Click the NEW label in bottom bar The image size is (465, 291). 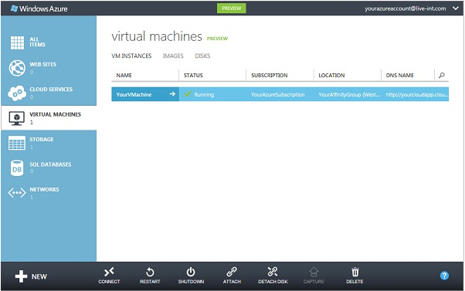(39, 276)
